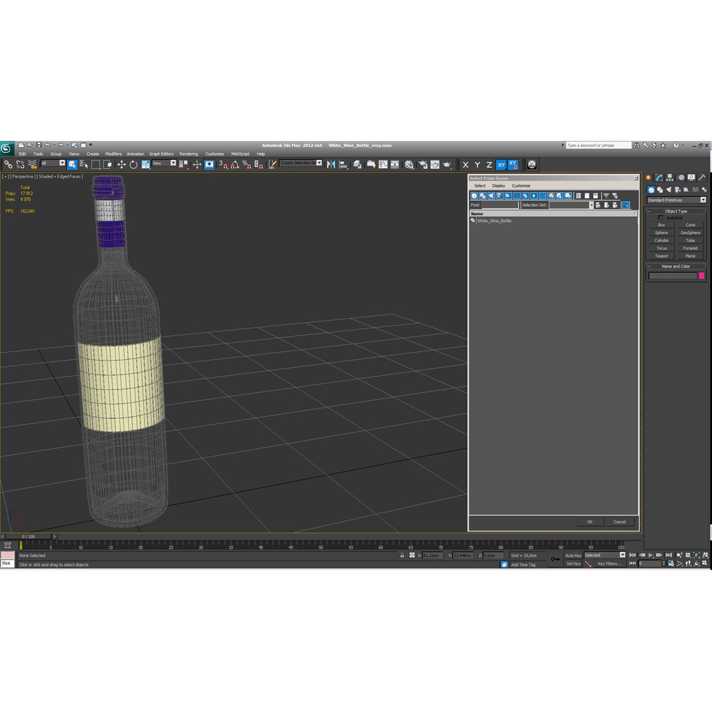The height and width of the screenshot is (712, 712).
Task: Click the search keyword or phrase field
Action: (x=598, y=145)
